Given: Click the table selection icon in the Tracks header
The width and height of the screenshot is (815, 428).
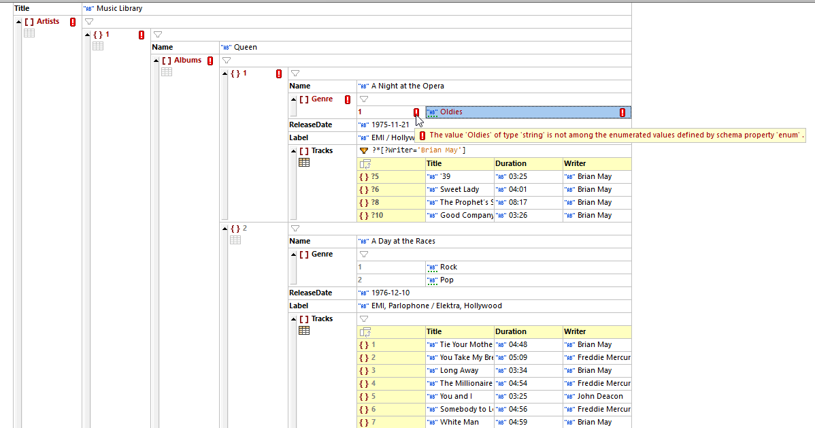Looking at the screenshot, I should coord(365,163).
